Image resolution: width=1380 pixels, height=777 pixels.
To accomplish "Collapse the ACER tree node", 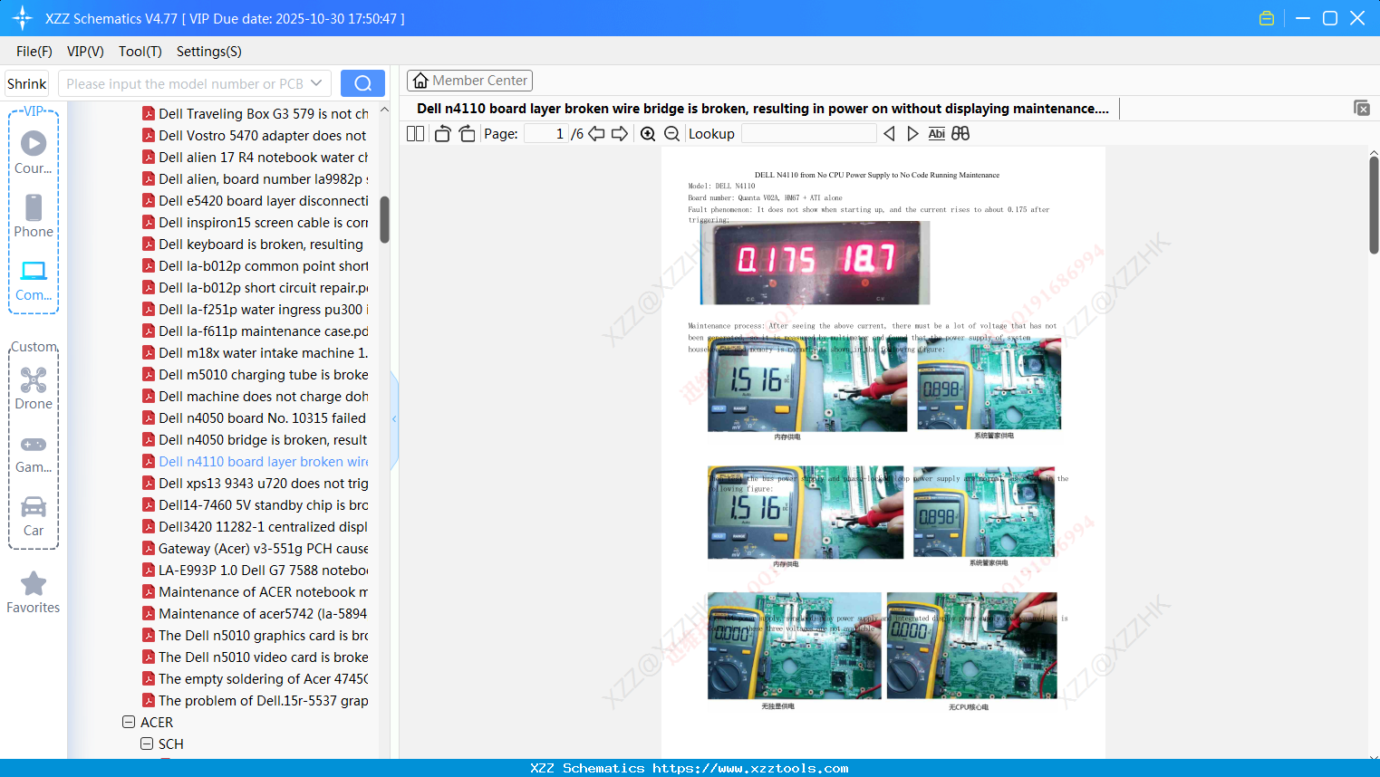I will coord(129,723).
